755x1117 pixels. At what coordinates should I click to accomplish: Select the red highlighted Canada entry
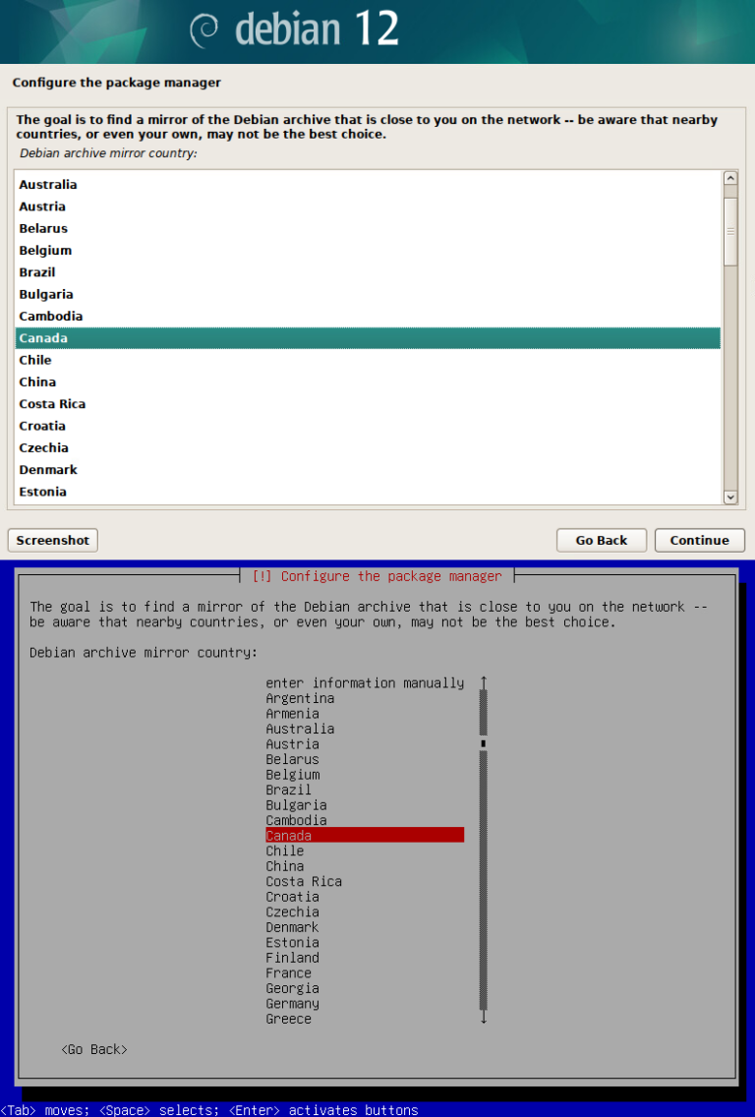(x=364, y=835)
